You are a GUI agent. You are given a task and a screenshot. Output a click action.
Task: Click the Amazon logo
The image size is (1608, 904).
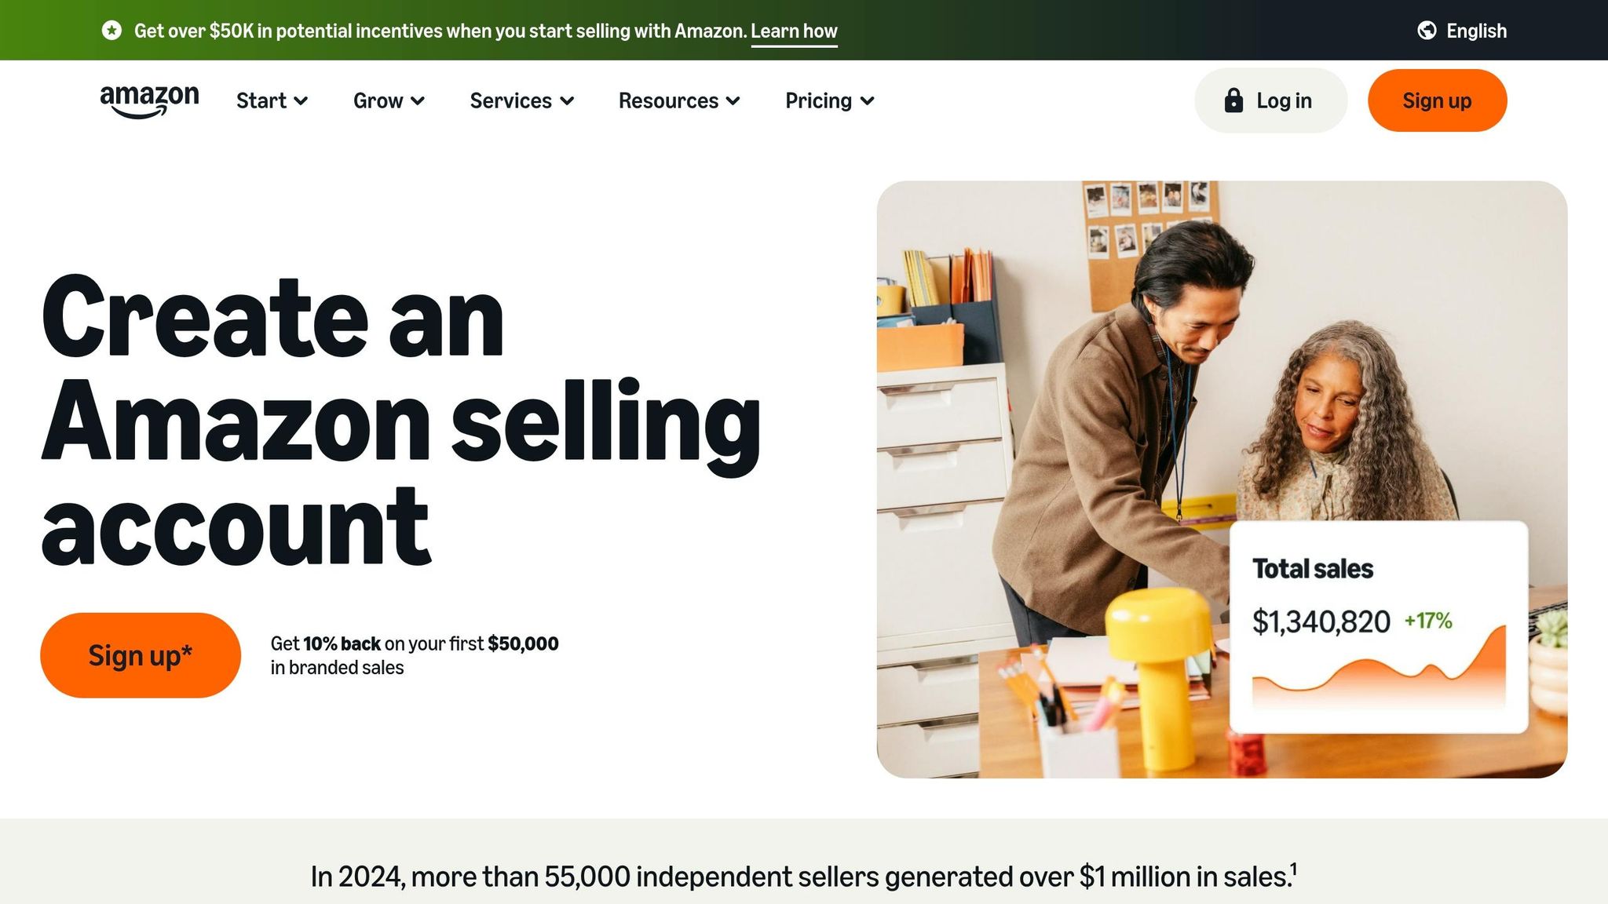click(x=149, y=101)
